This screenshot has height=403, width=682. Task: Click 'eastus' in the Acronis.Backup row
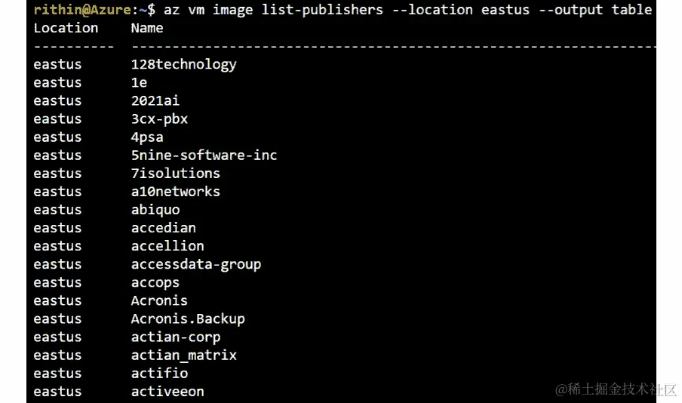58,318
